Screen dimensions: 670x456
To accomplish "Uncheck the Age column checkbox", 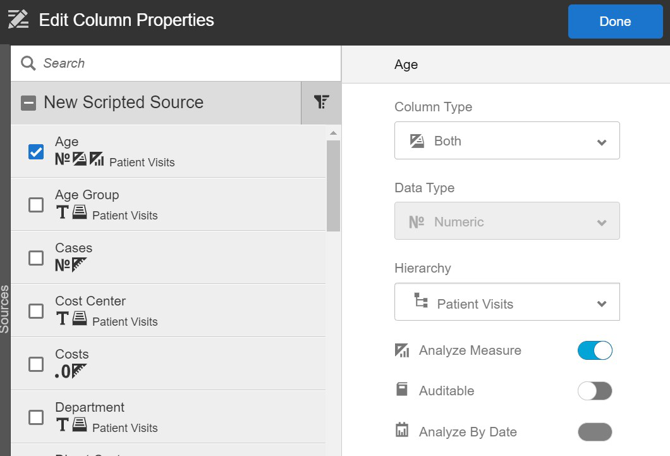I will 36,152.
